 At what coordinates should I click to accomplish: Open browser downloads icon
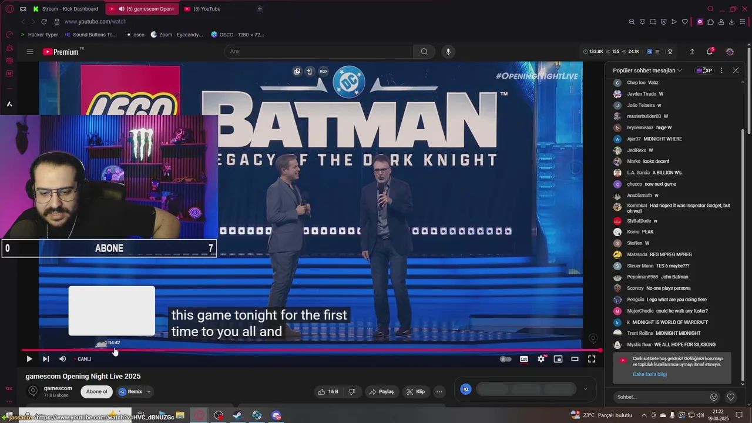click(x=732, y=22)
